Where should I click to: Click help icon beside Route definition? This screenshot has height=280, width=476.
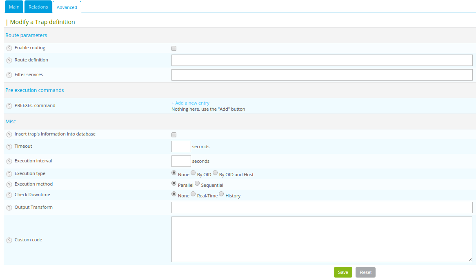pos(9,61)
